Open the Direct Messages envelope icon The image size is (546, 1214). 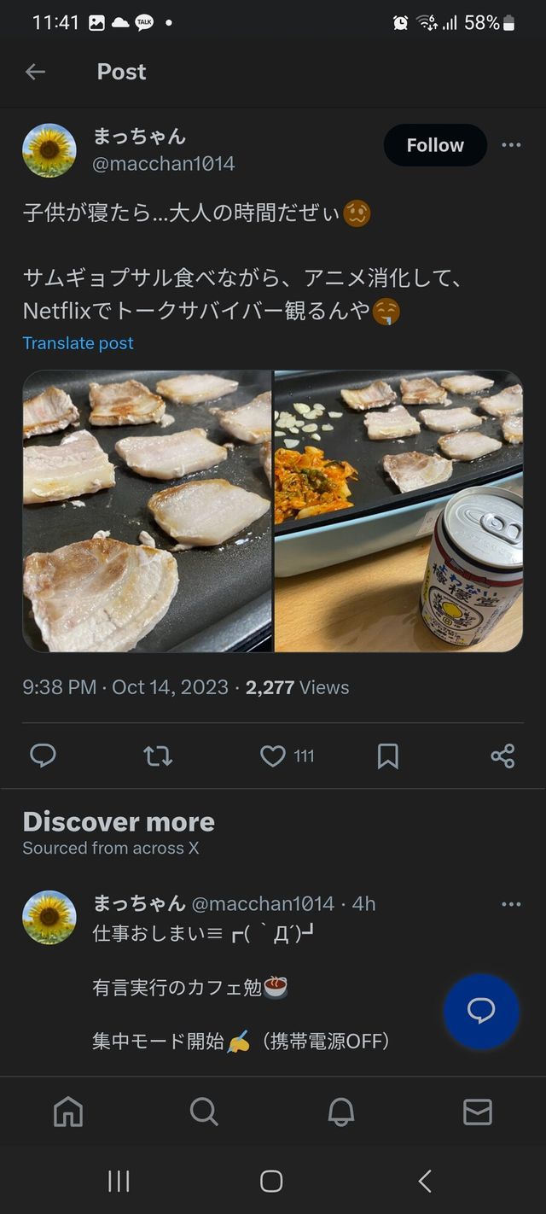[x=479, y=1112]
